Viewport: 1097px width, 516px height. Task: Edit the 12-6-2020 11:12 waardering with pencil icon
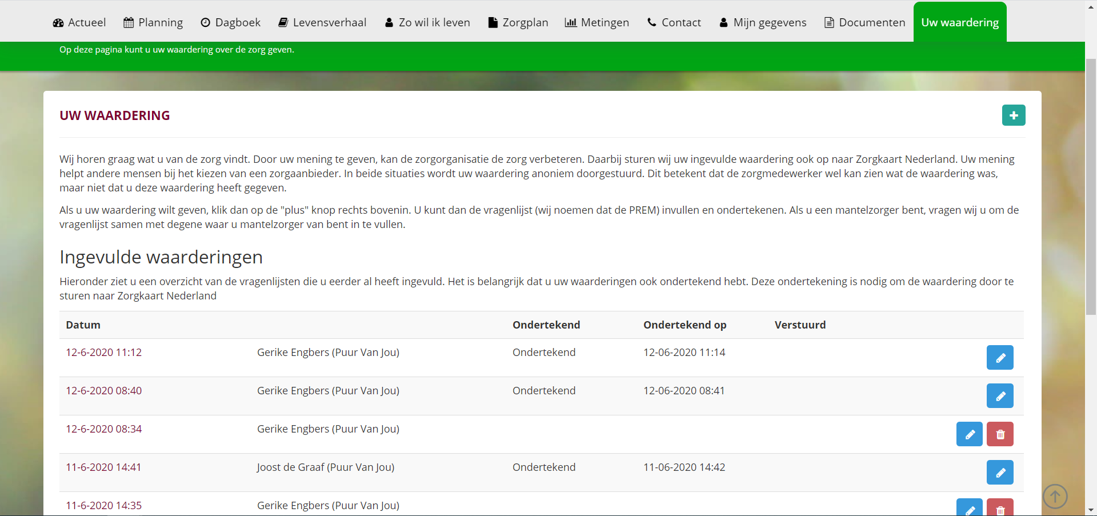point(999,358)
